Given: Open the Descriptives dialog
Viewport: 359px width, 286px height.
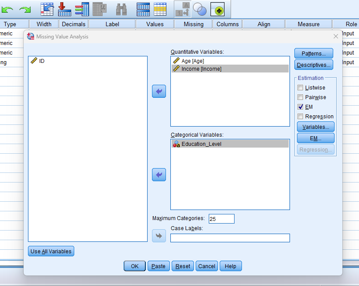Looking at the screenshot, I should point(314,64).
